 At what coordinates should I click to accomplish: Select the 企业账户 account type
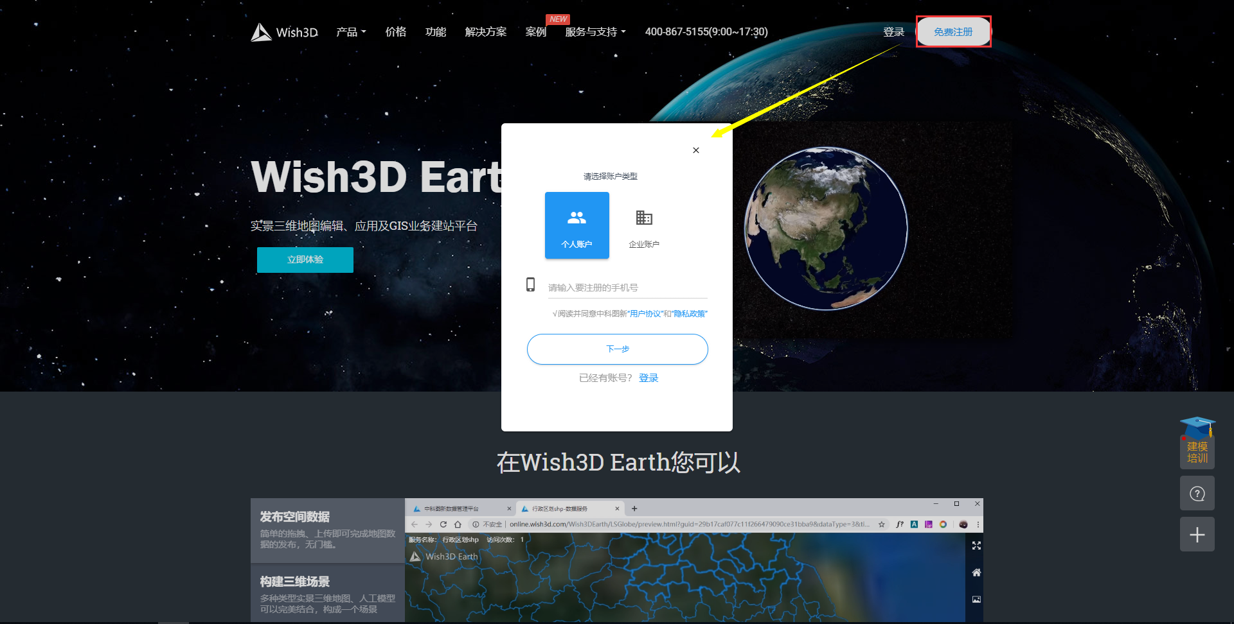(x=643, y=225)
